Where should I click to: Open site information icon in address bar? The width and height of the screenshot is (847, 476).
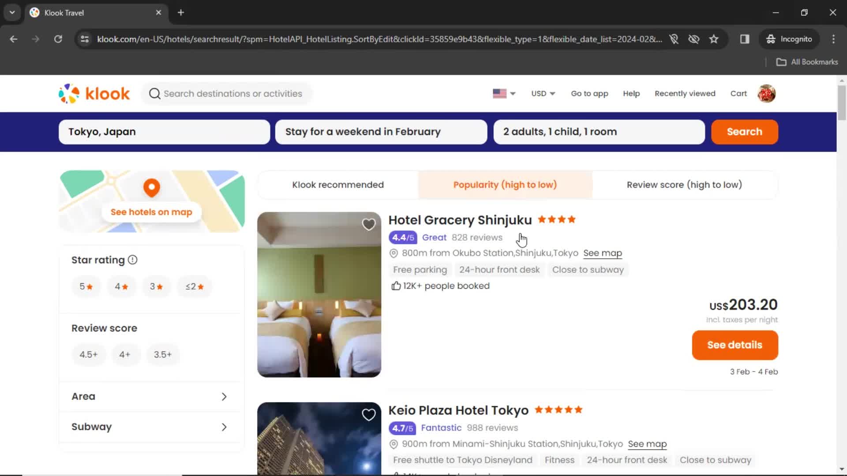coord(85,39)
